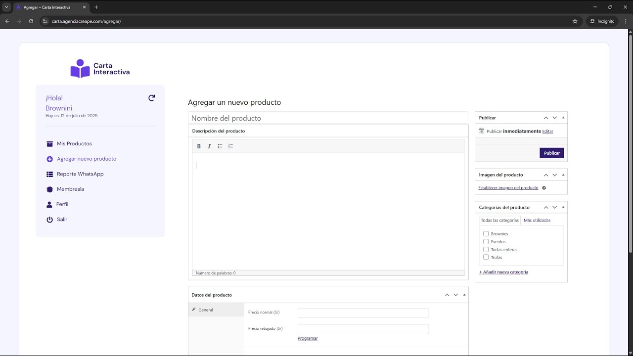Check the Brownies category

click(486, 234)
